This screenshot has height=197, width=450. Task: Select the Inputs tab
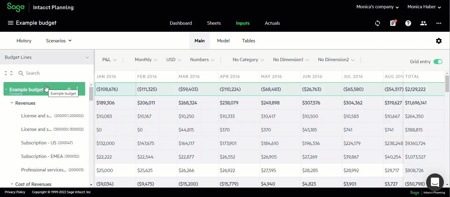coord(243,23)
